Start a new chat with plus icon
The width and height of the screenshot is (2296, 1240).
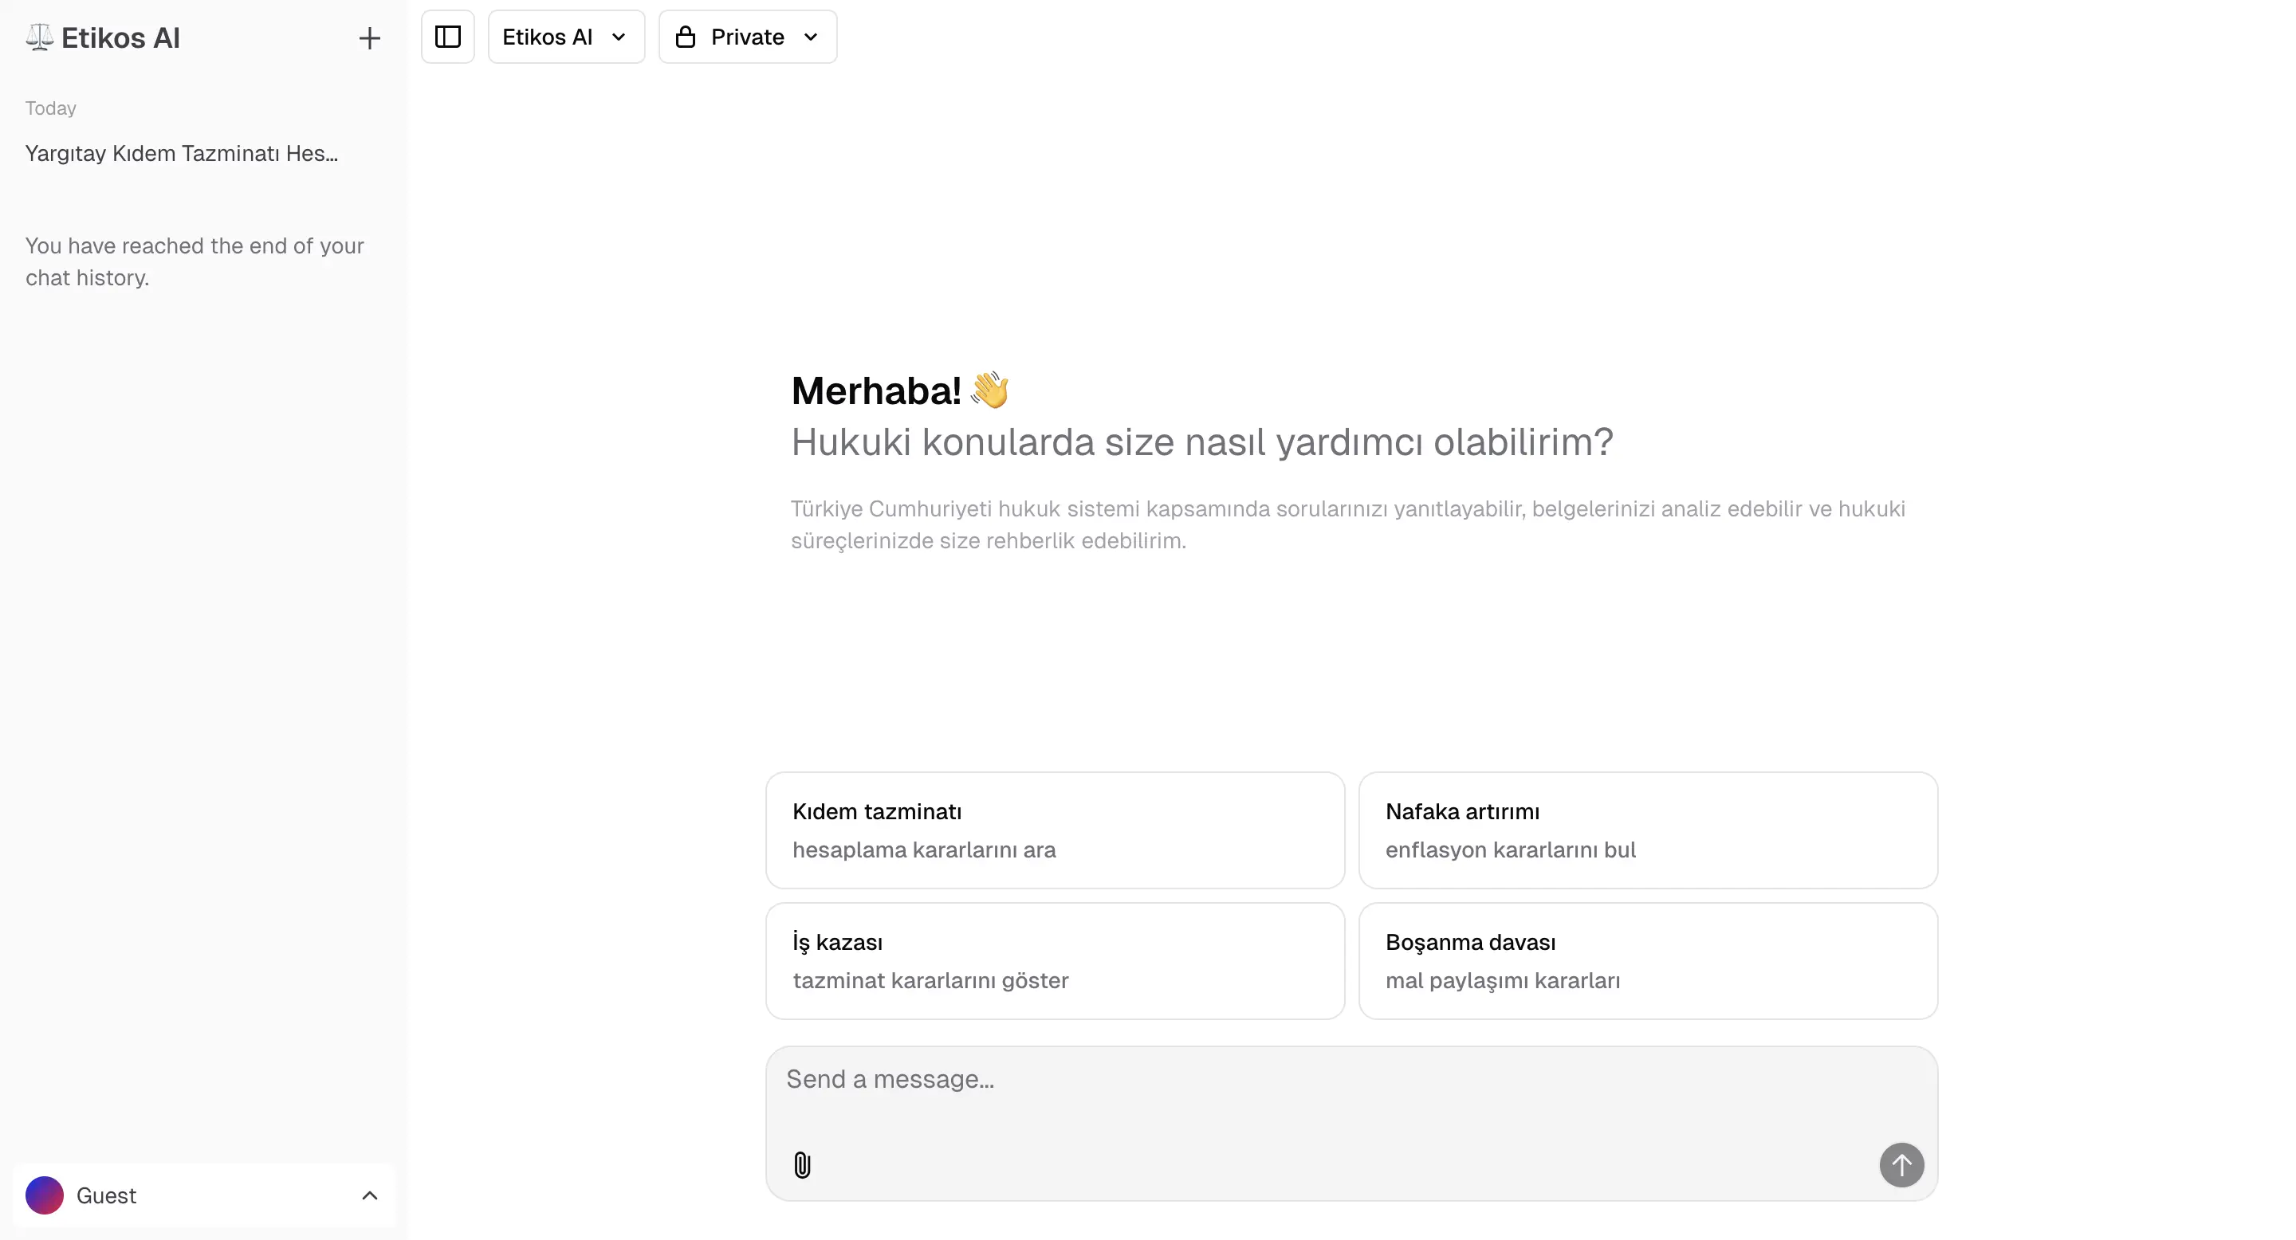[x=369, y=38]
